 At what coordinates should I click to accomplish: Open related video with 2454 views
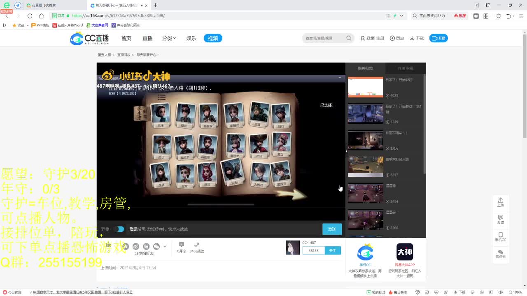[365, 193]
